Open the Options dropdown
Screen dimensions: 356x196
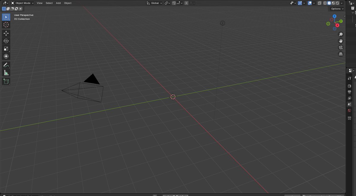tap(337, 9)
